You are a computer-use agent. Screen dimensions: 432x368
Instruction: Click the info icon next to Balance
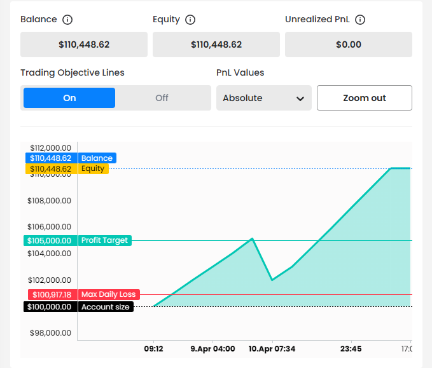(x=68, y=20)
